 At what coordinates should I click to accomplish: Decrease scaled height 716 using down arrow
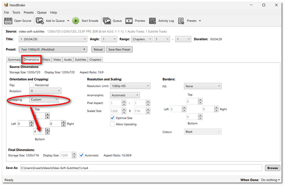148,113
